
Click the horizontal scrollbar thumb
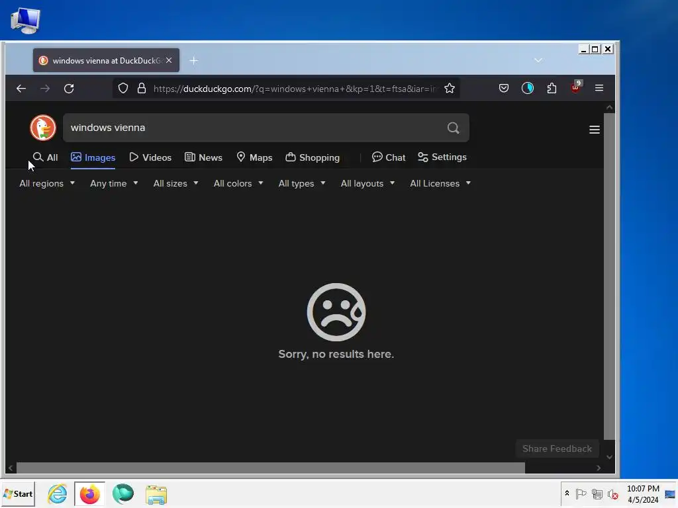tap(270, 468)
